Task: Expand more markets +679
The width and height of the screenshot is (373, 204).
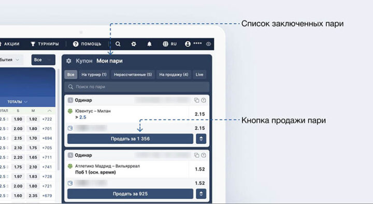Action: 47,196
